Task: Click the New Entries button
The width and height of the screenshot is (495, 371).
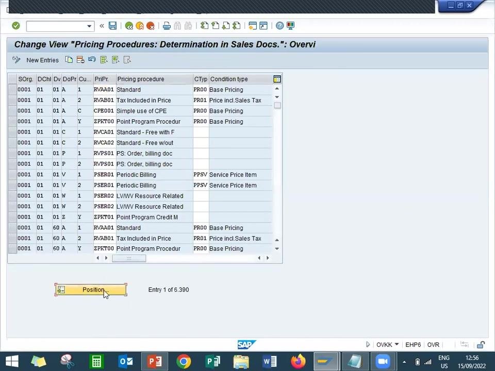Action: [x=43, y=60]
